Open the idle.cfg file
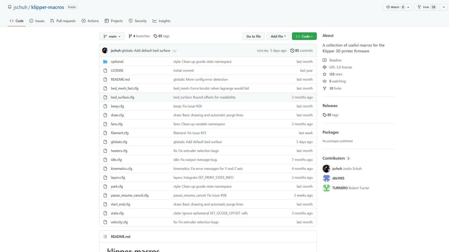This screenshot has width=449, height=252. pos(116,160)
